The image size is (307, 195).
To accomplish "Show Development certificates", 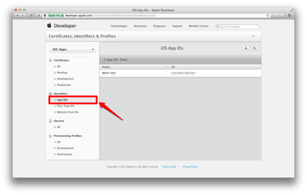I will click(65, 79).
